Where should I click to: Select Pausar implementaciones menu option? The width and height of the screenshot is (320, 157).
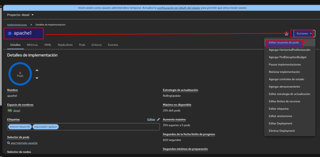[285, 64]
